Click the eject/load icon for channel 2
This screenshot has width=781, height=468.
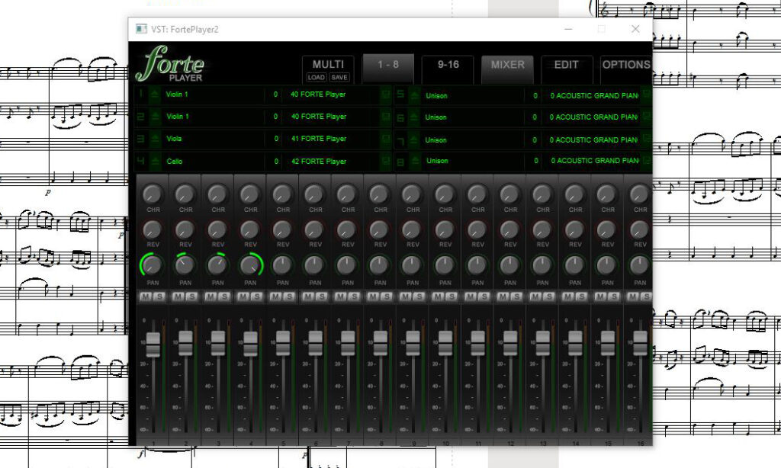coord(155,116)
